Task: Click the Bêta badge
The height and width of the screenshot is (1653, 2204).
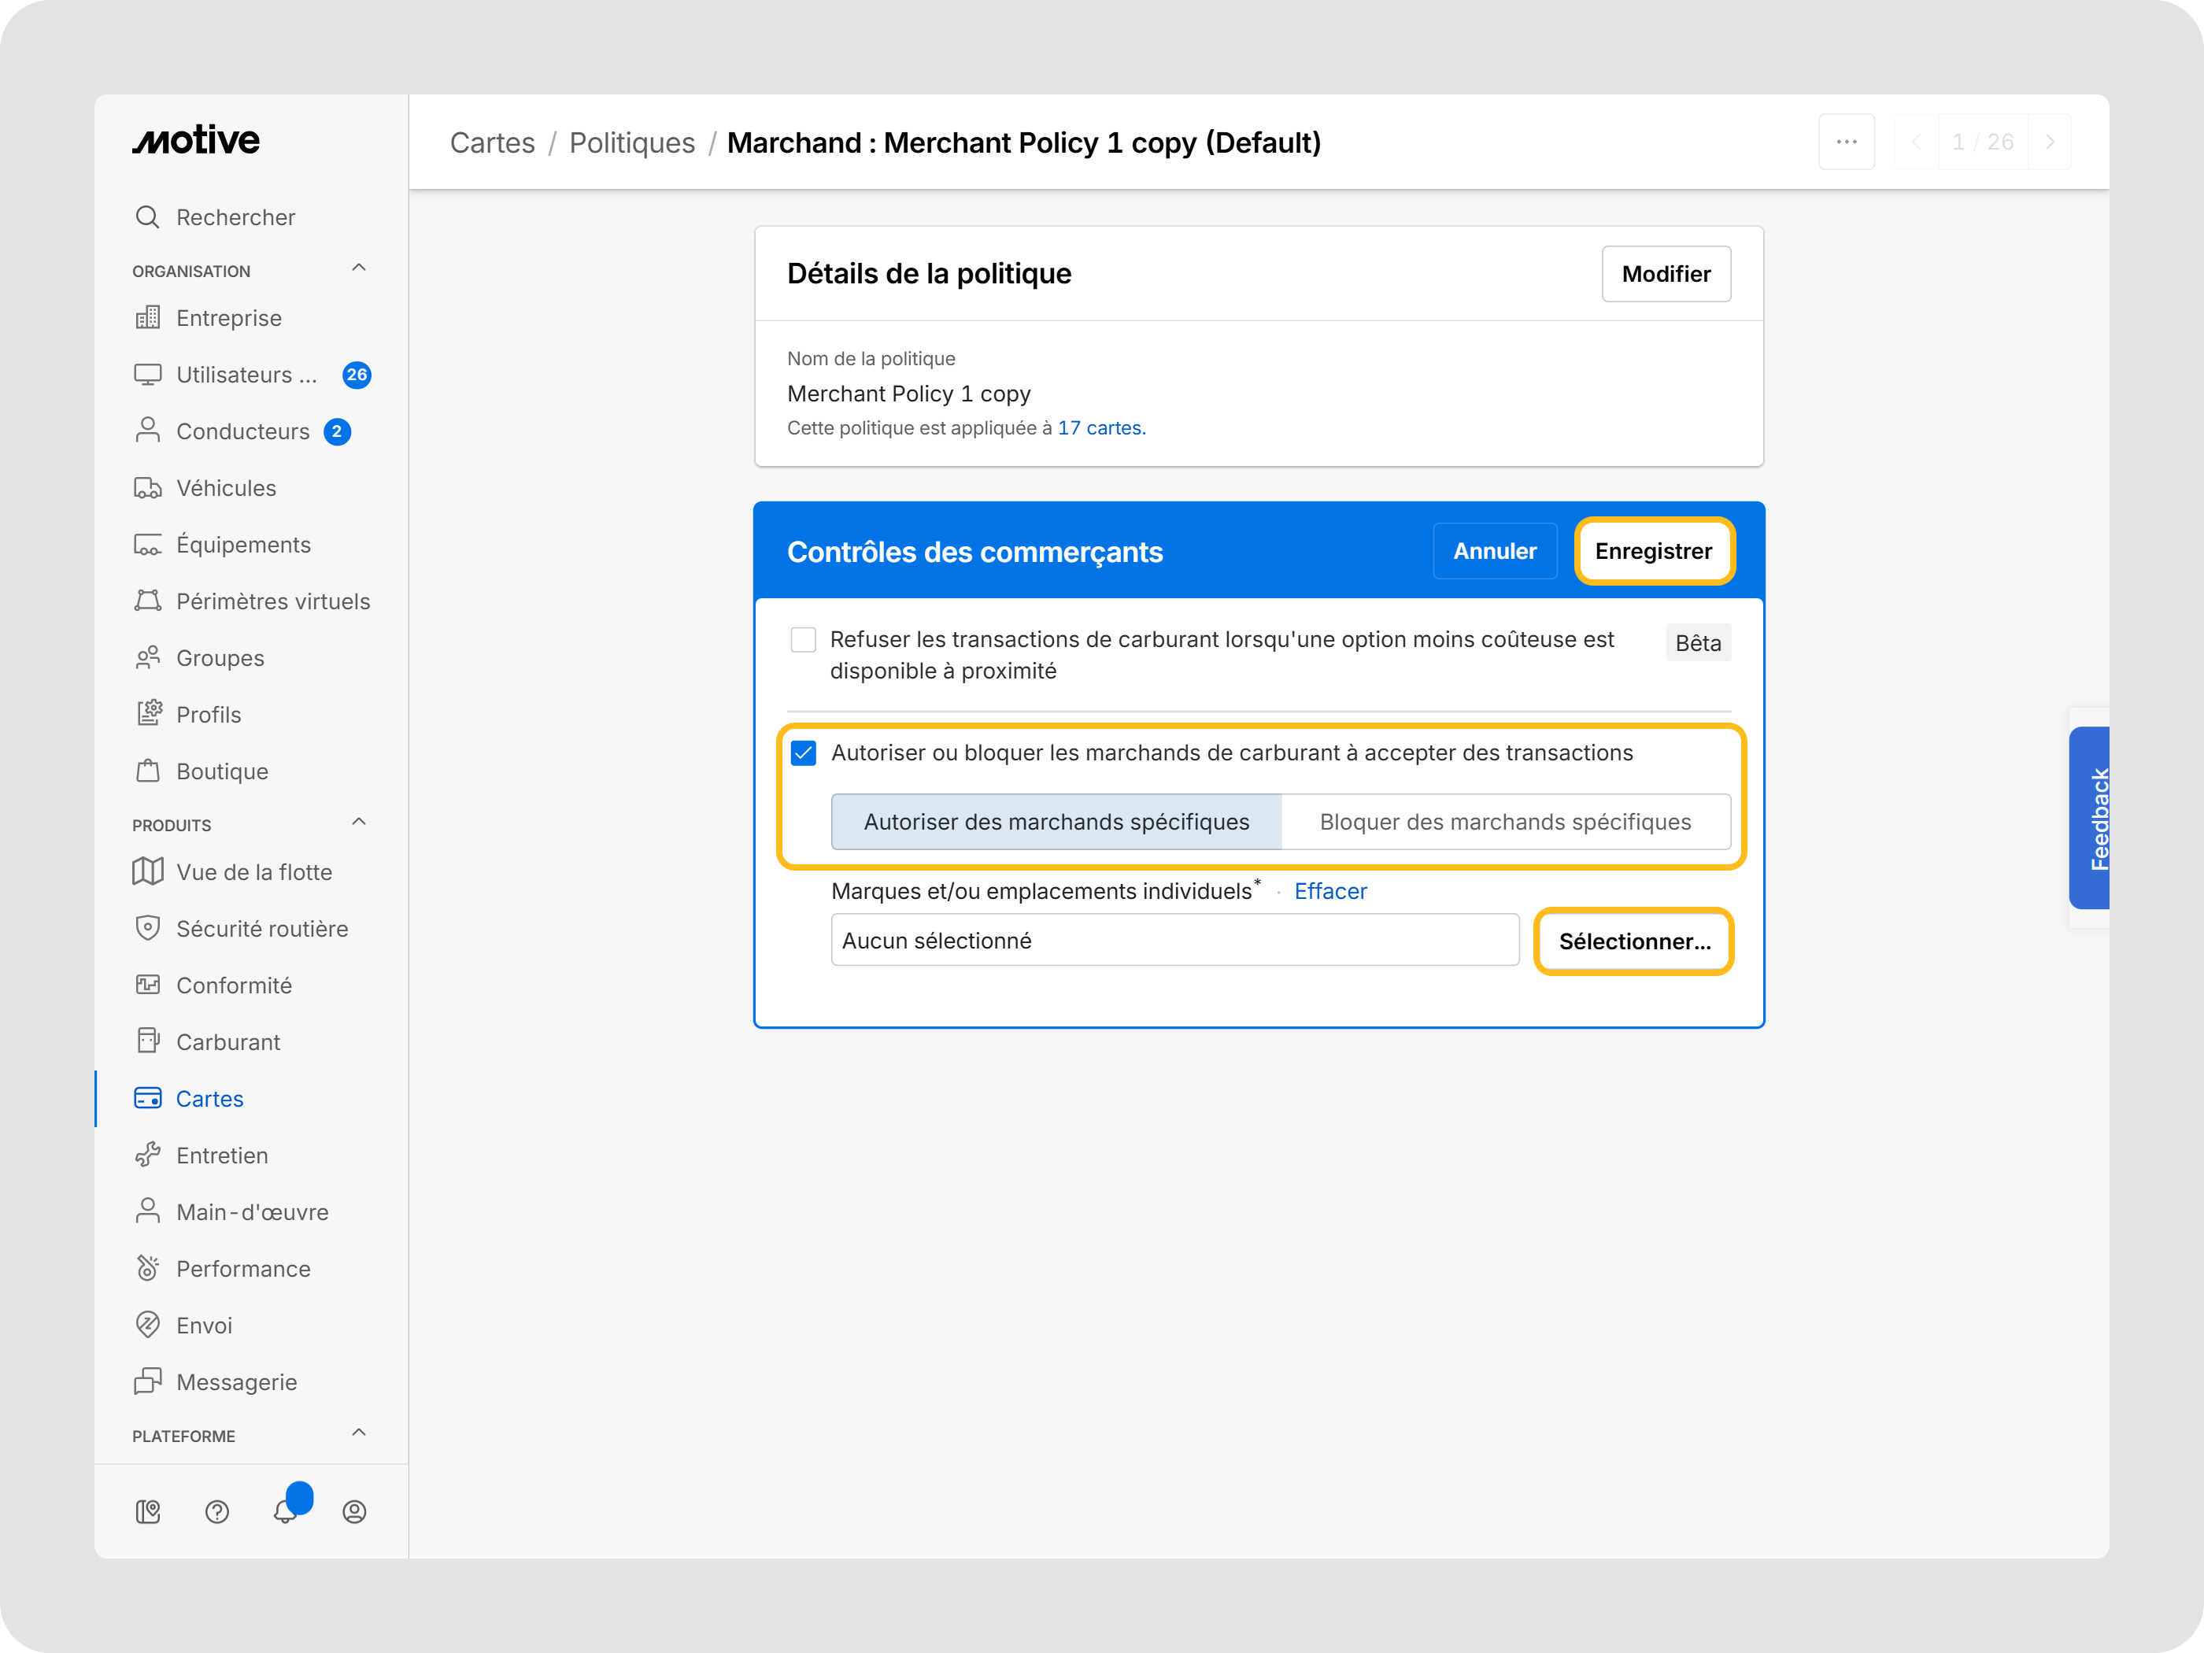Action: 1698,642
